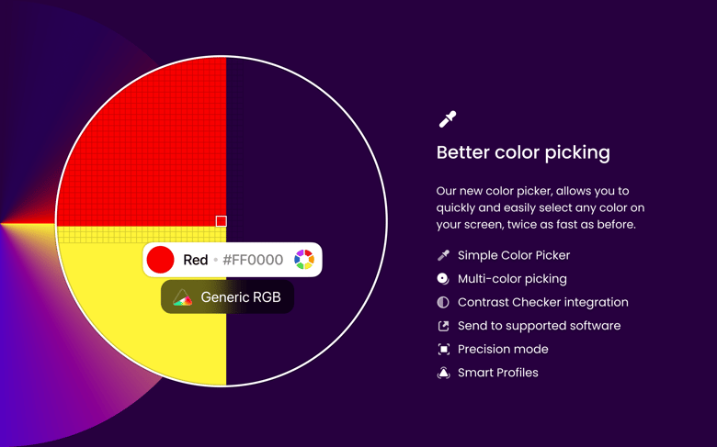The width and height of the screenshot is (717, 447).
Task: Click the half-circle Contrast Checker icon
Action: (443, 302)
